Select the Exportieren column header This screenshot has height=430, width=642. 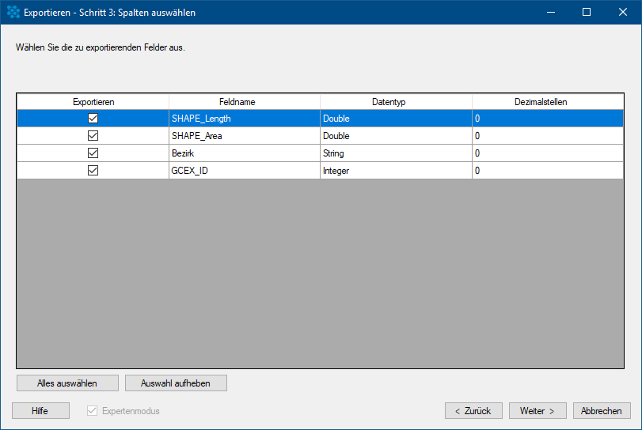(x=93, y=102)
